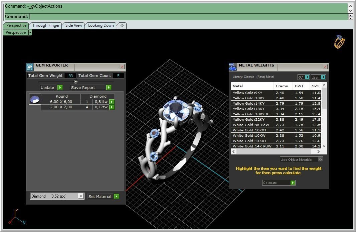Select the White Gold:10KW row
Image resolution: width=356 pixels, height=232 pixels.
pyautogui.click(x=276, y=135)
